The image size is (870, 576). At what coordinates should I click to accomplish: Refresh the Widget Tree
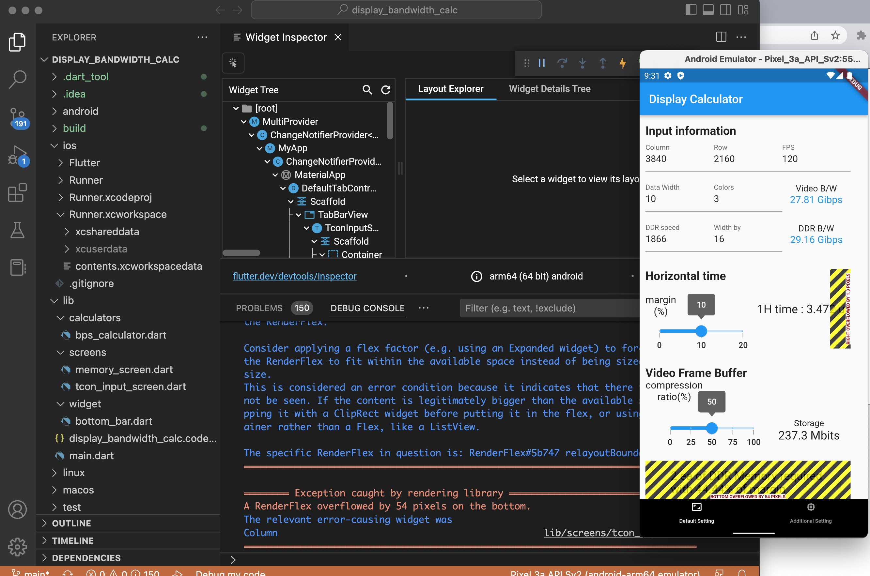click(x=386, y=90)
